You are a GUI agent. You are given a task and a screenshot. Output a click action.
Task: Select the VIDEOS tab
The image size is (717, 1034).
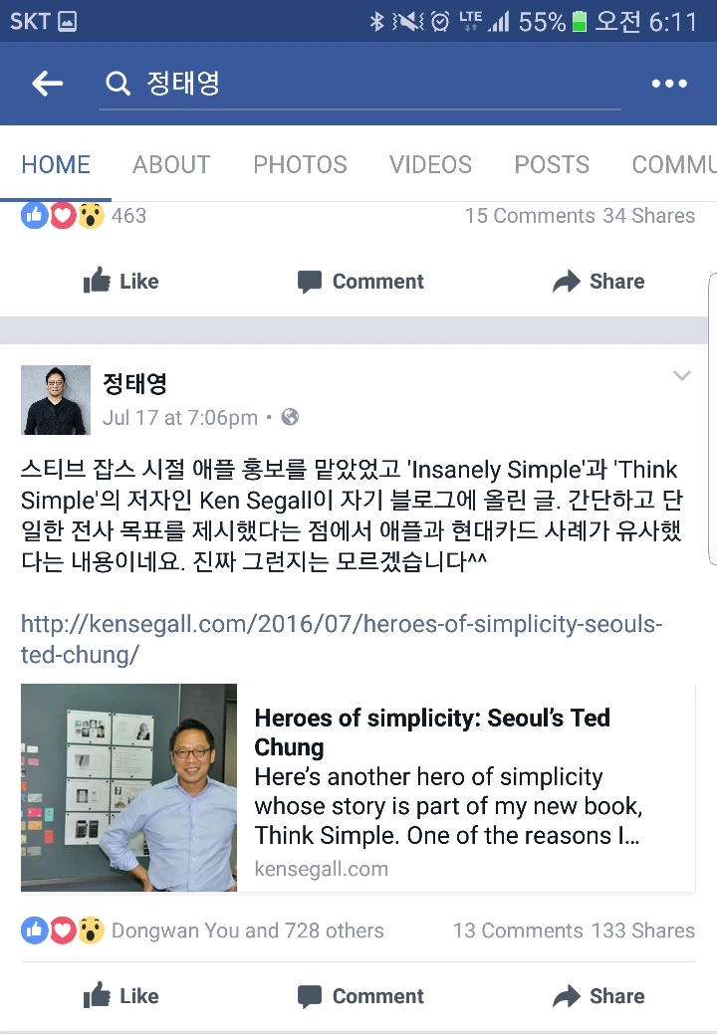pyautogui.click(x=430, y=164)
